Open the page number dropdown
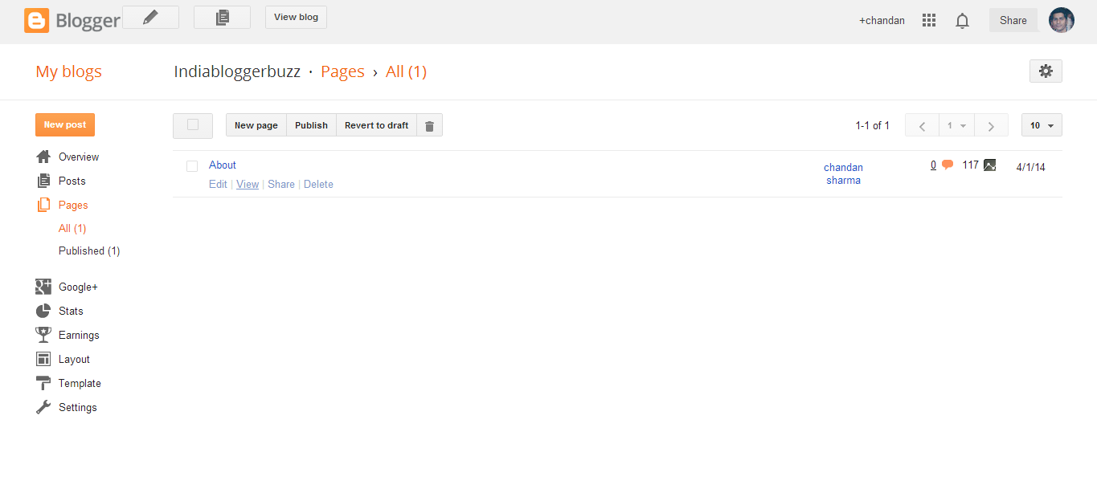The height and width of the screenshot is (497, 1097). point(956,125)
